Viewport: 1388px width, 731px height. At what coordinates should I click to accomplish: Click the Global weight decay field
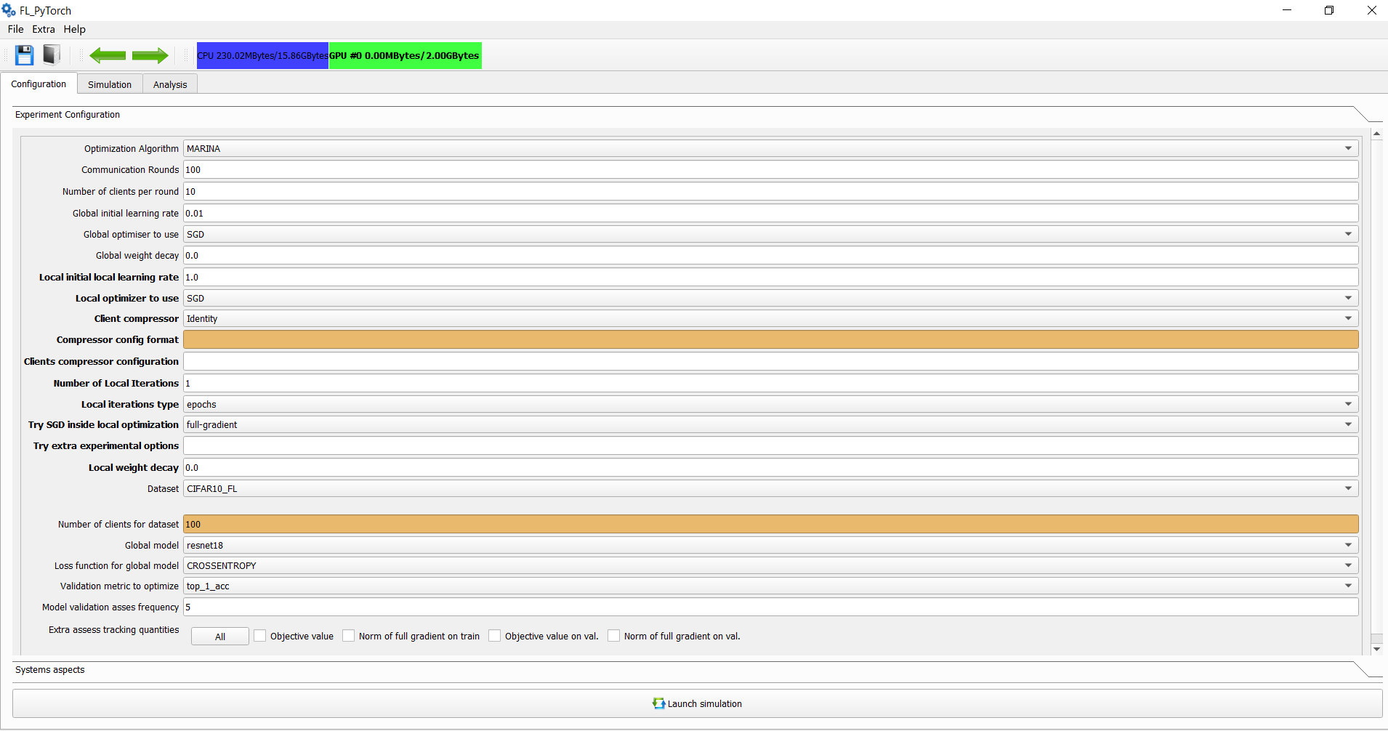(x=770, y=255)
